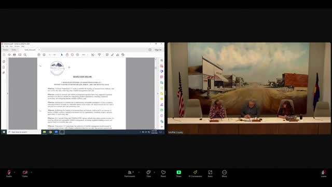Open the Apps panel
Viewport: 332px width, 187px height.
[210, 173]
